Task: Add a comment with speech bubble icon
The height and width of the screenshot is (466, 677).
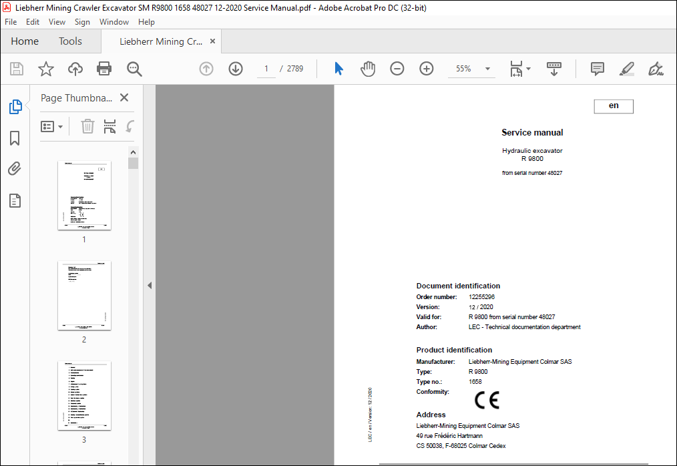Action: click(597, 69)
